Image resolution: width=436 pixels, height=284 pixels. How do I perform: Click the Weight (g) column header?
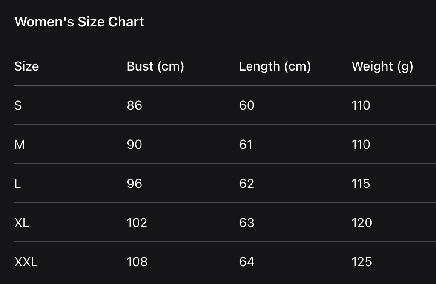tap(382, 66)
